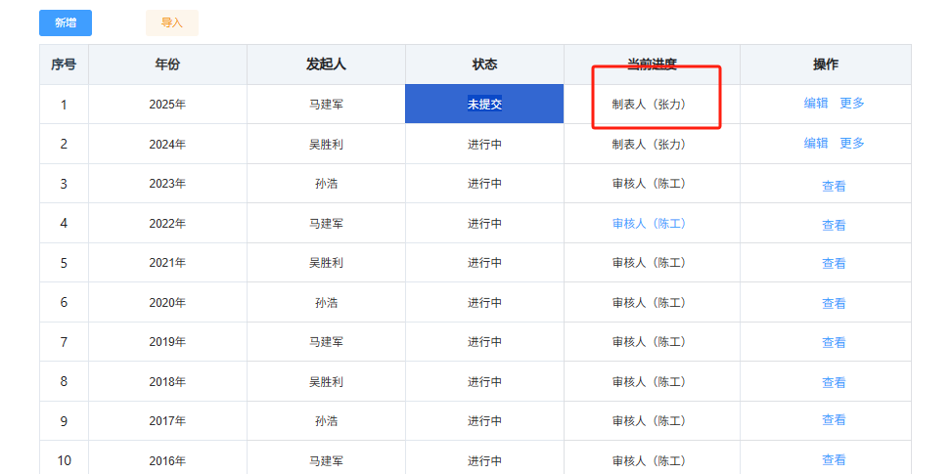The width and height of the screenshot is (952, 474).
Task: Edit the 2024年 record
Action: tap(815, 144)
